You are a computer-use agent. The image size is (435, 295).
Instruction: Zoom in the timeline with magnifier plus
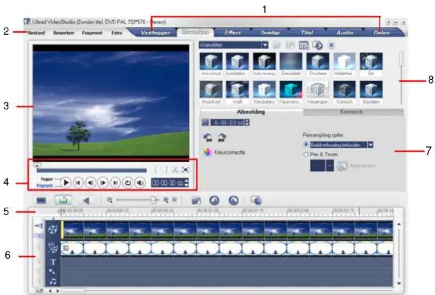pos(166,200)
